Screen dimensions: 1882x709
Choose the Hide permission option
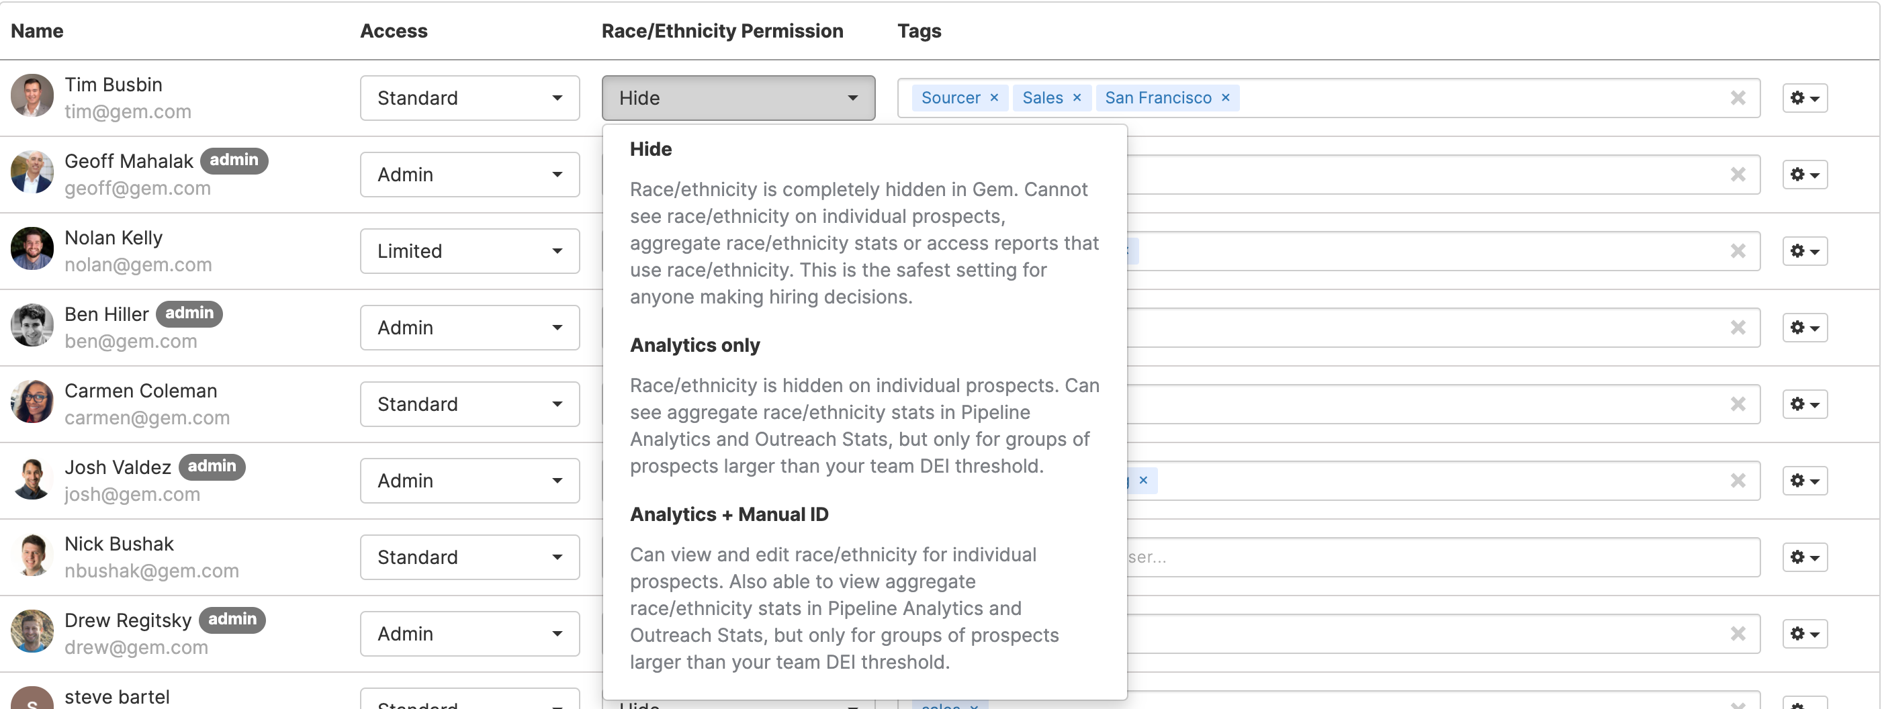(864, 222)
